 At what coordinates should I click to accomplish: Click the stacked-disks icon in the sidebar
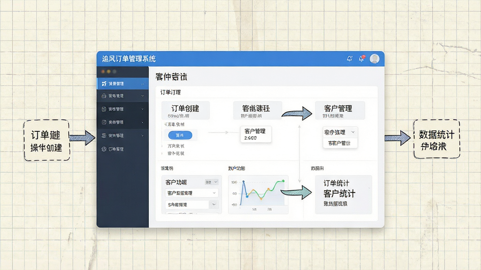[104, 135]
